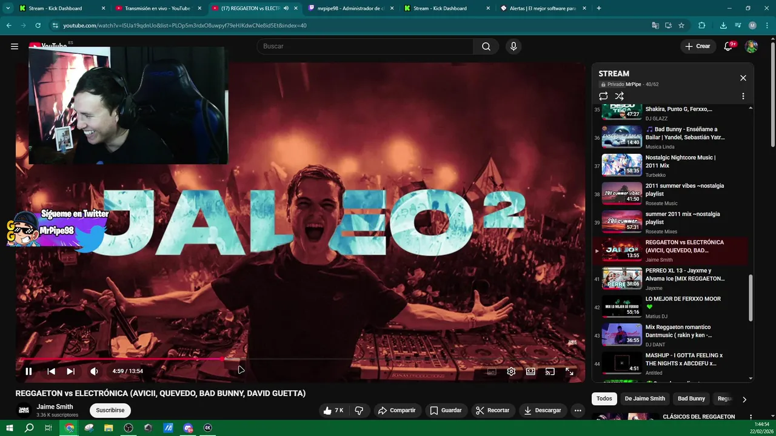Screen dimensions: 776x436
Task: Switch to Alertas El mejor software tab
Action: point(543,8)
